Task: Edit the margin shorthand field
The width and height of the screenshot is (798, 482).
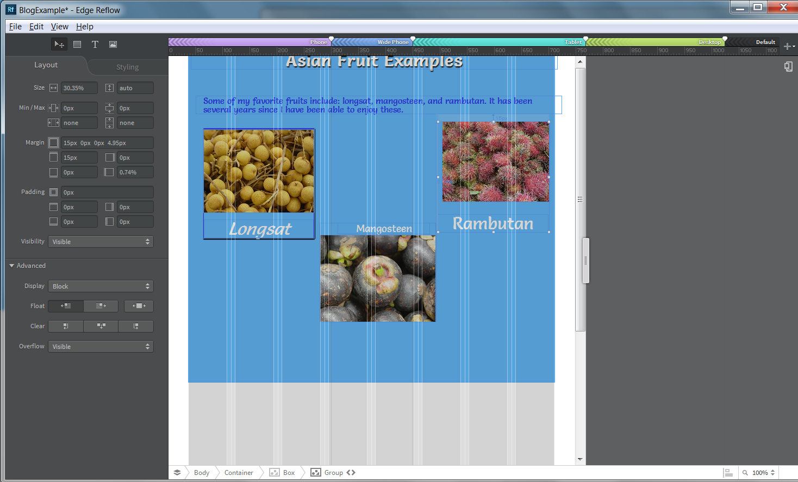Action: [107, 142]
